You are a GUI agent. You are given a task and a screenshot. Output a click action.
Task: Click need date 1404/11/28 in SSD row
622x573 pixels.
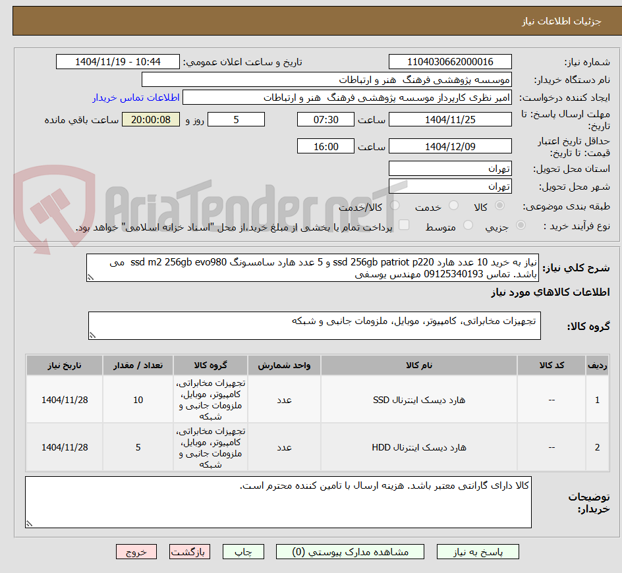[x=65, y=400]
